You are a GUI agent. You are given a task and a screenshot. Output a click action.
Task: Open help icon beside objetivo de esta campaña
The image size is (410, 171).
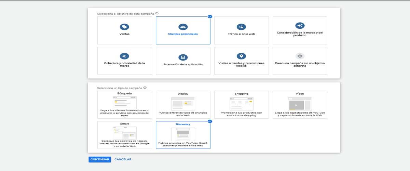(157, 14)
